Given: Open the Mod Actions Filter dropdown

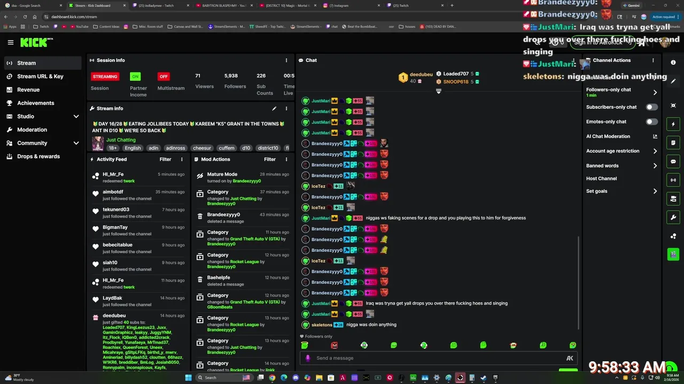Looking at the screenshot, I should click(270, 159).
